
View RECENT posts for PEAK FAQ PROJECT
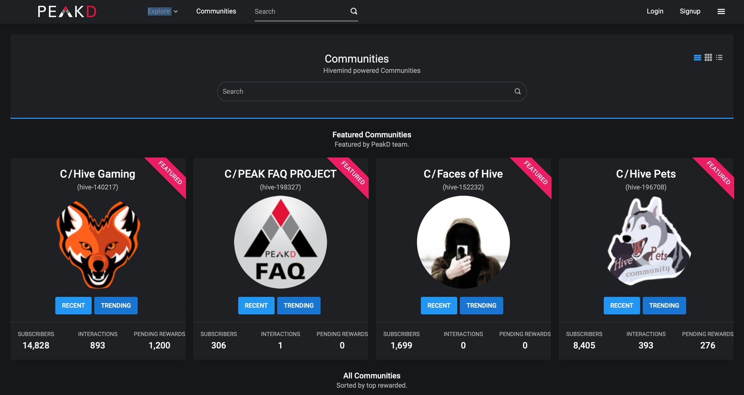tap(256, 305)
